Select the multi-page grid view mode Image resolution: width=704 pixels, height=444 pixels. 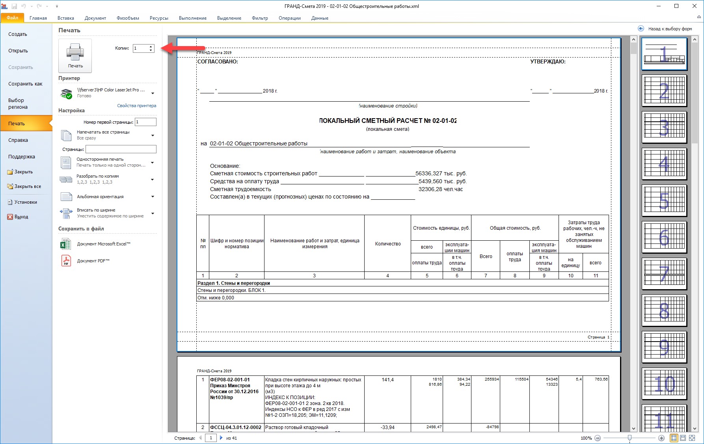coord(674,438)
